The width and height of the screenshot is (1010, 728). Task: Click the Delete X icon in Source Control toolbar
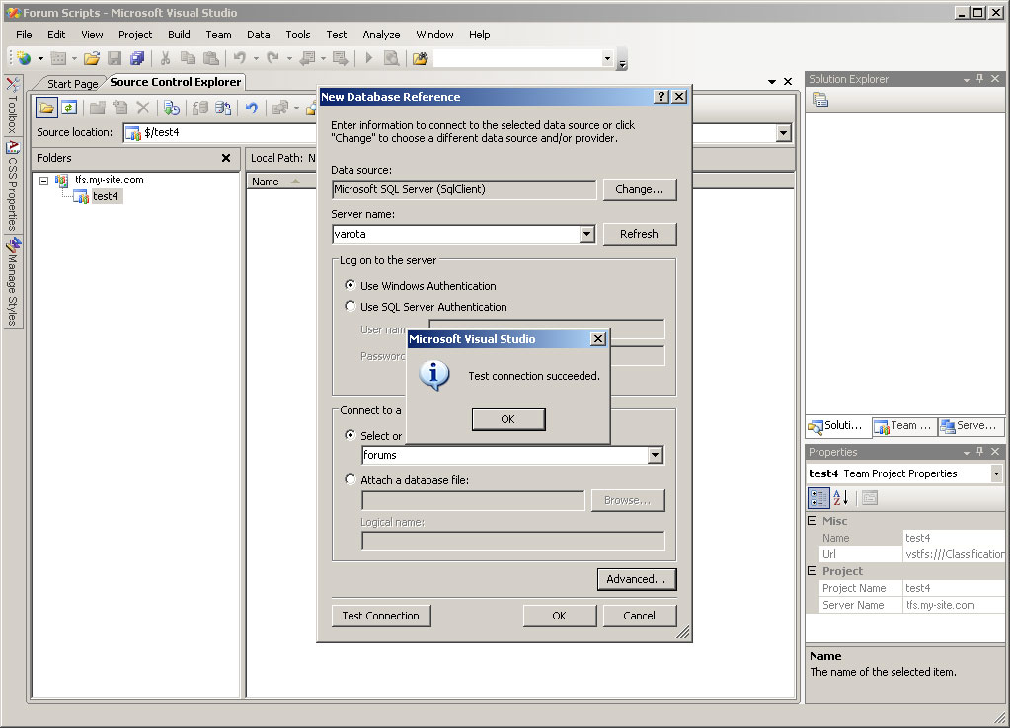tap(143, 108)
